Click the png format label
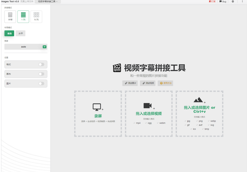Image resolution: width=247 pixels, height=172 pixels. [x=200, y=121]
